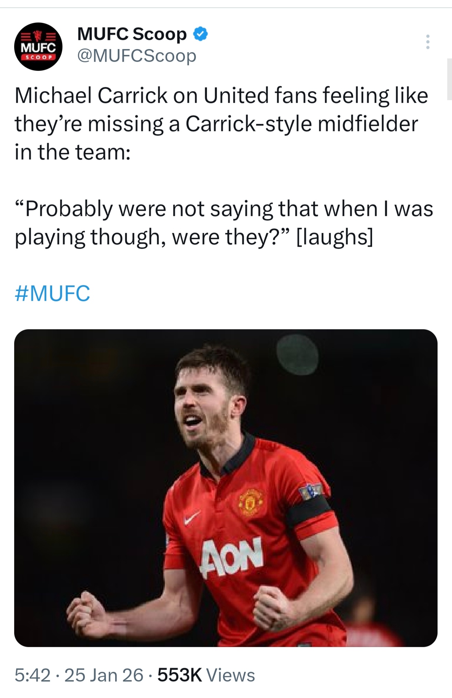This screenshot has height=698, width=452.
Task: Click the tweet's opening line mentioning United fans
Action: [x=221, y=95]
